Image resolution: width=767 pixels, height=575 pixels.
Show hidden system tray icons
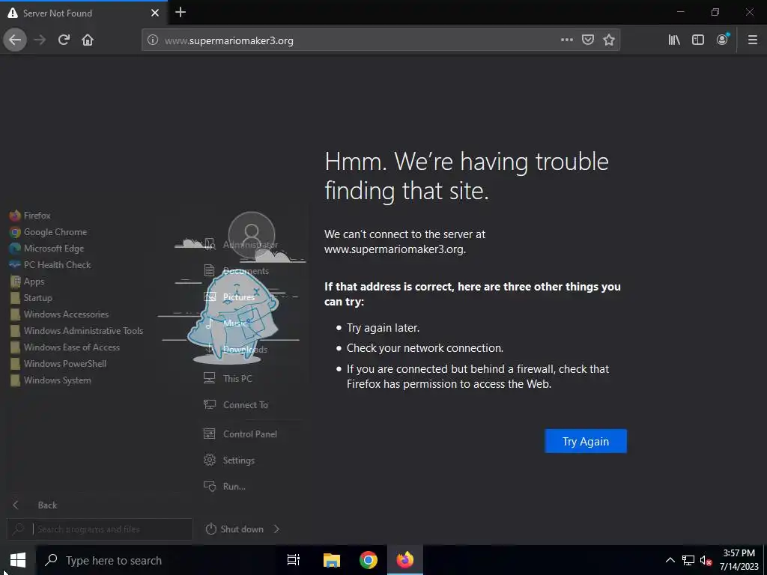coord(670,560)
